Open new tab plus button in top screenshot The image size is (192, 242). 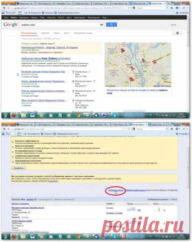coord(169,3)
